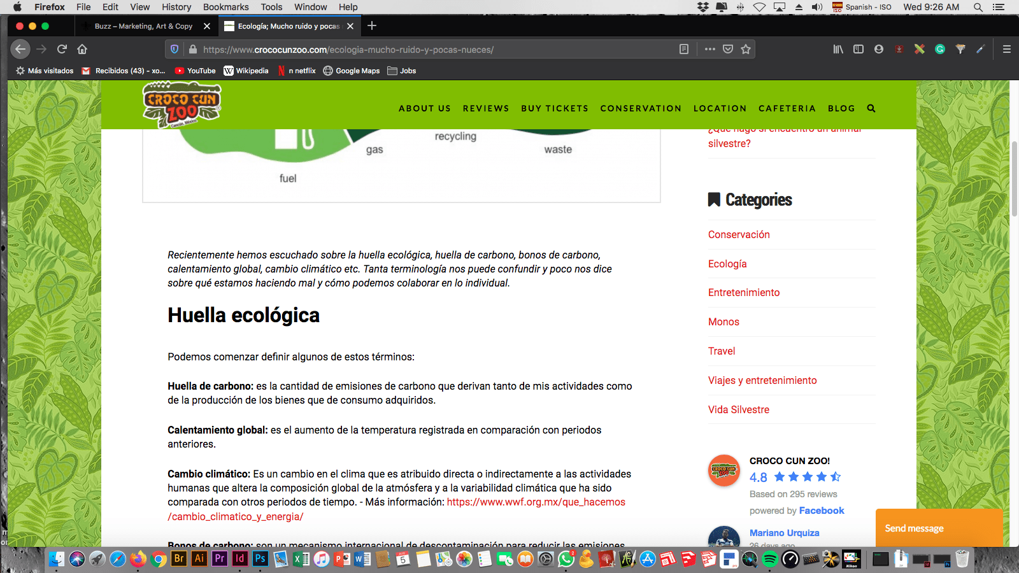Screen dimensions: 1019x573
Task: Switch to the Buzz Marketing tab
Action: coord(143,26)
